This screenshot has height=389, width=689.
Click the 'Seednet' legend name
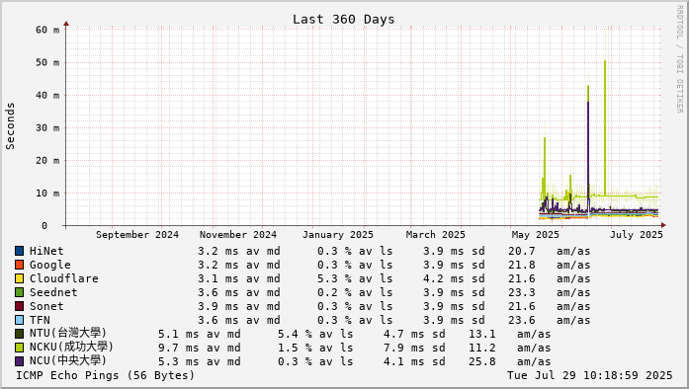(x=53, y=292)
